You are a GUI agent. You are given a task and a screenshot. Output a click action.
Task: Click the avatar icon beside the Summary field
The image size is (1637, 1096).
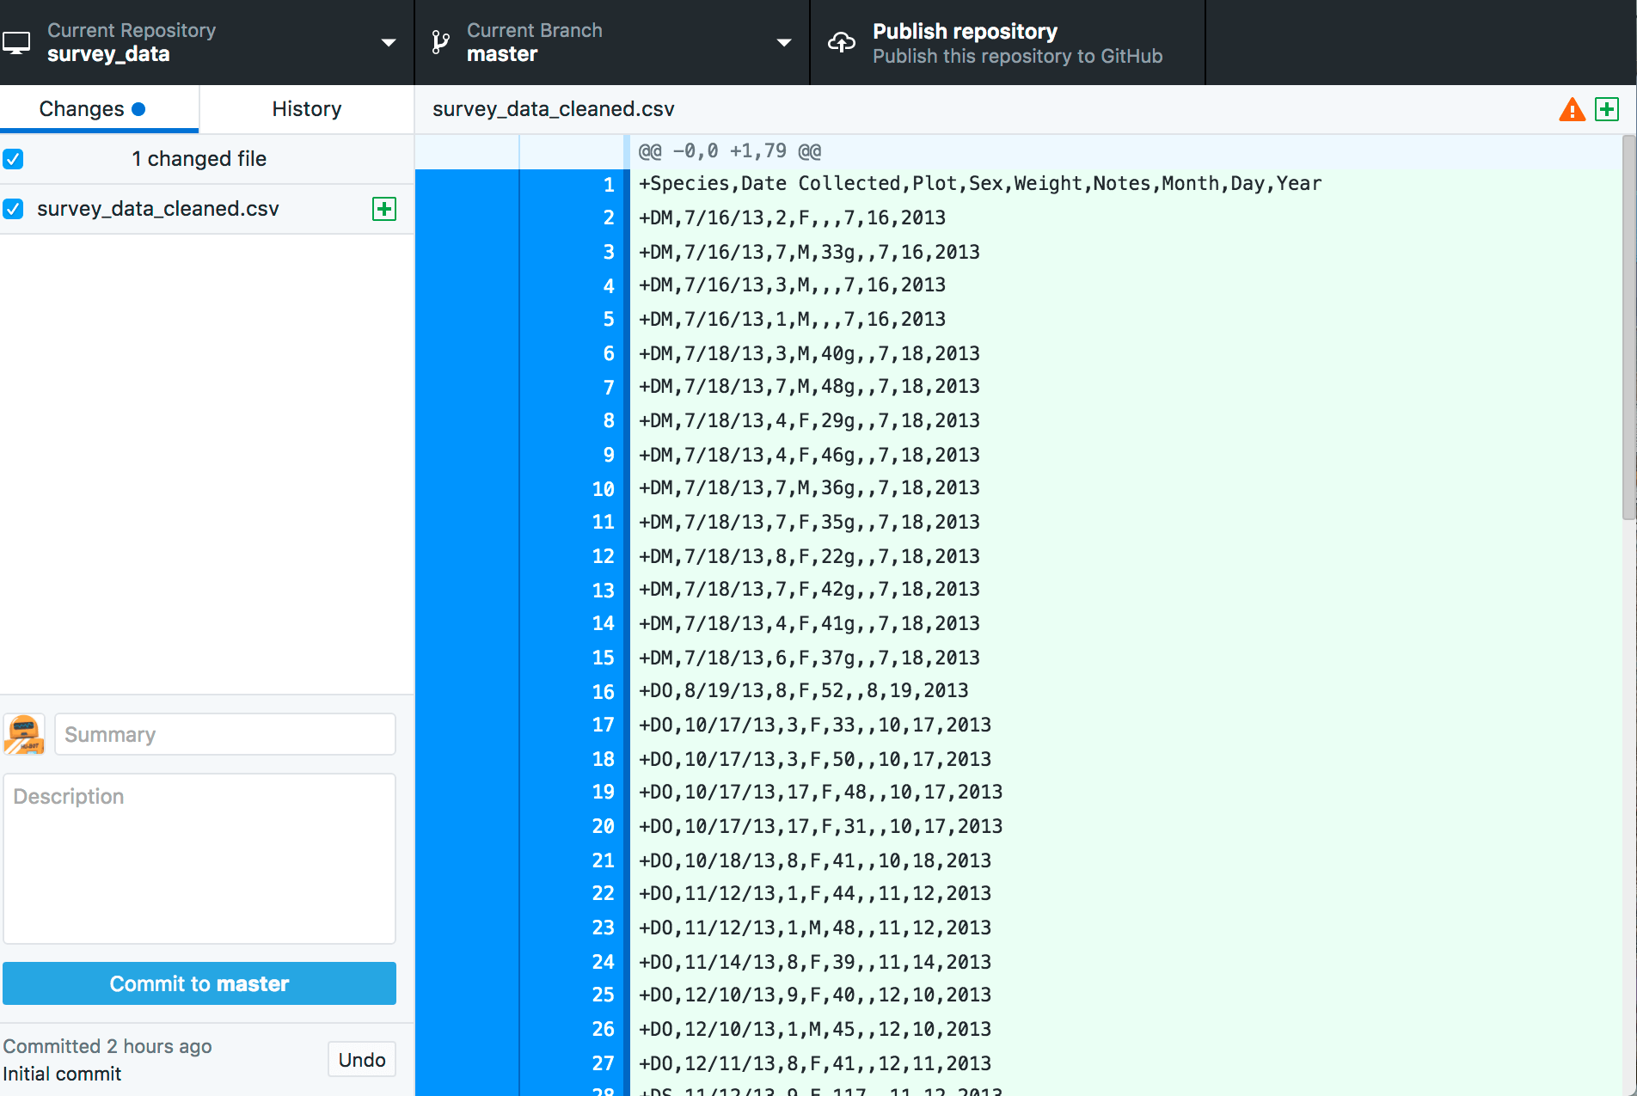pyautogui.click(x=24, y=734)
